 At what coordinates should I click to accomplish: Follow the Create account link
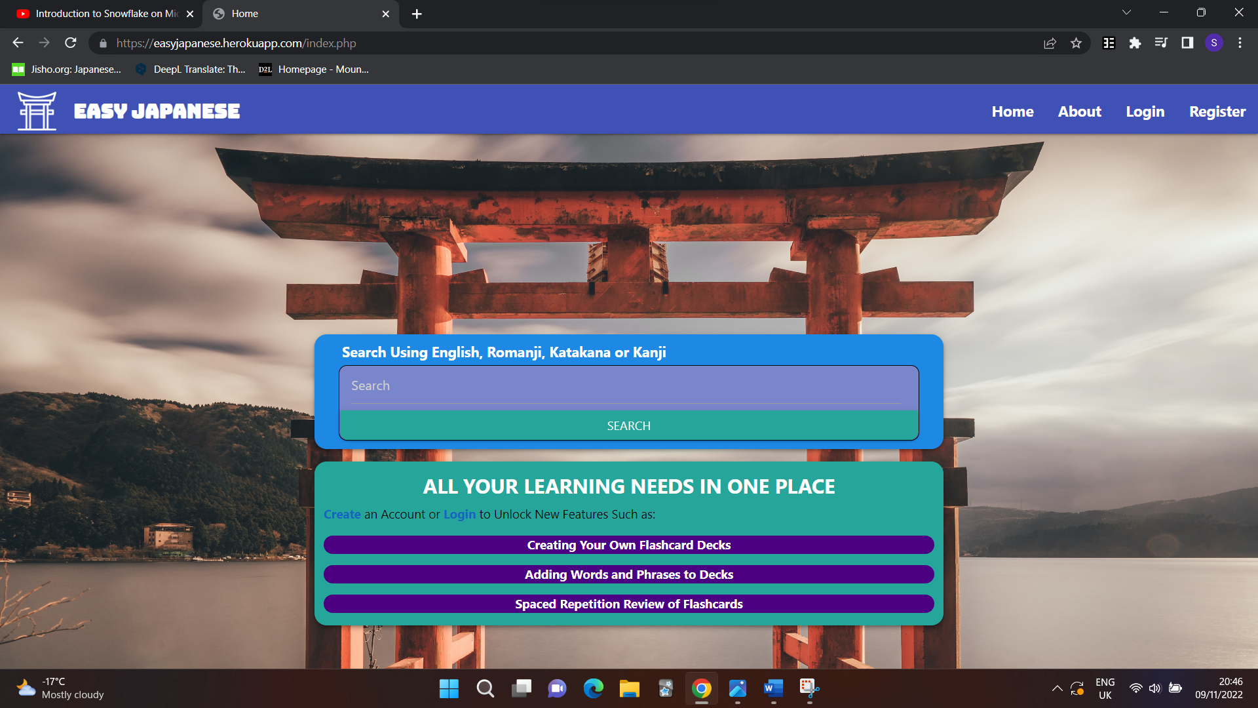[342, 515]
